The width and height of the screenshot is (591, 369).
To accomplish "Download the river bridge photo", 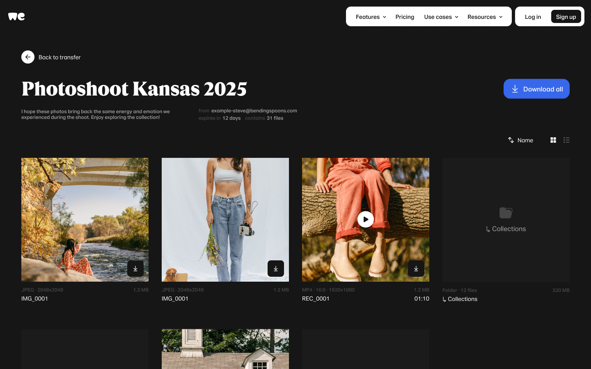I will pyautogui.click(x=135, y=269).
